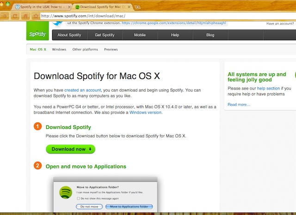
Task: Select the Windows sub-tab
Action: point(59,49)
